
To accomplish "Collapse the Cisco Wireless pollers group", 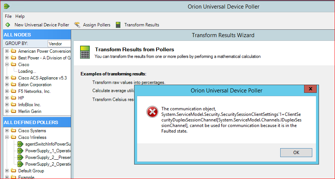I will [7, 137].
